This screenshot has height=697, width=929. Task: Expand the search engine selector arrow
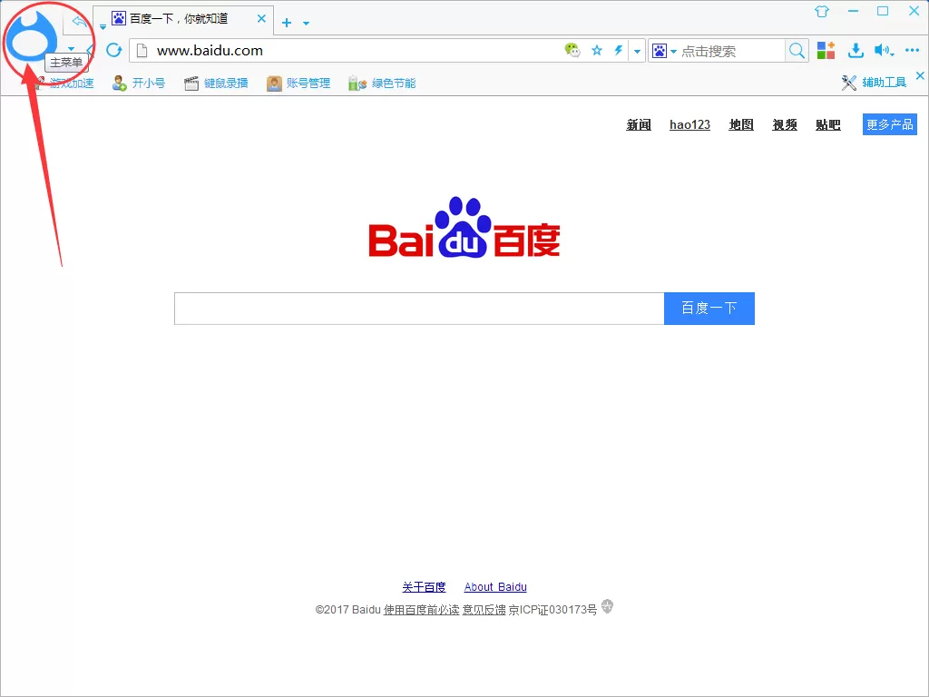pos(674,52)
